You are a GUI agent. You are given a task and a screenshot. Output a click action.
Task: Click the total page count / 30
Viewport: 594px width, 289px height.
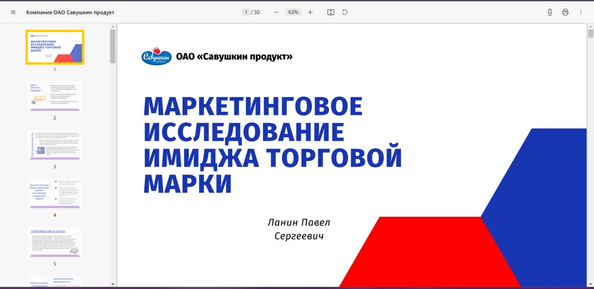click(x=255, y=12)
